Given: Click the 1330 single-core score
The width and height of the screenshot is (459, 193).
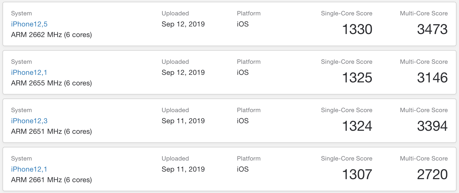Looking at the screenshot, I should 357,29.
